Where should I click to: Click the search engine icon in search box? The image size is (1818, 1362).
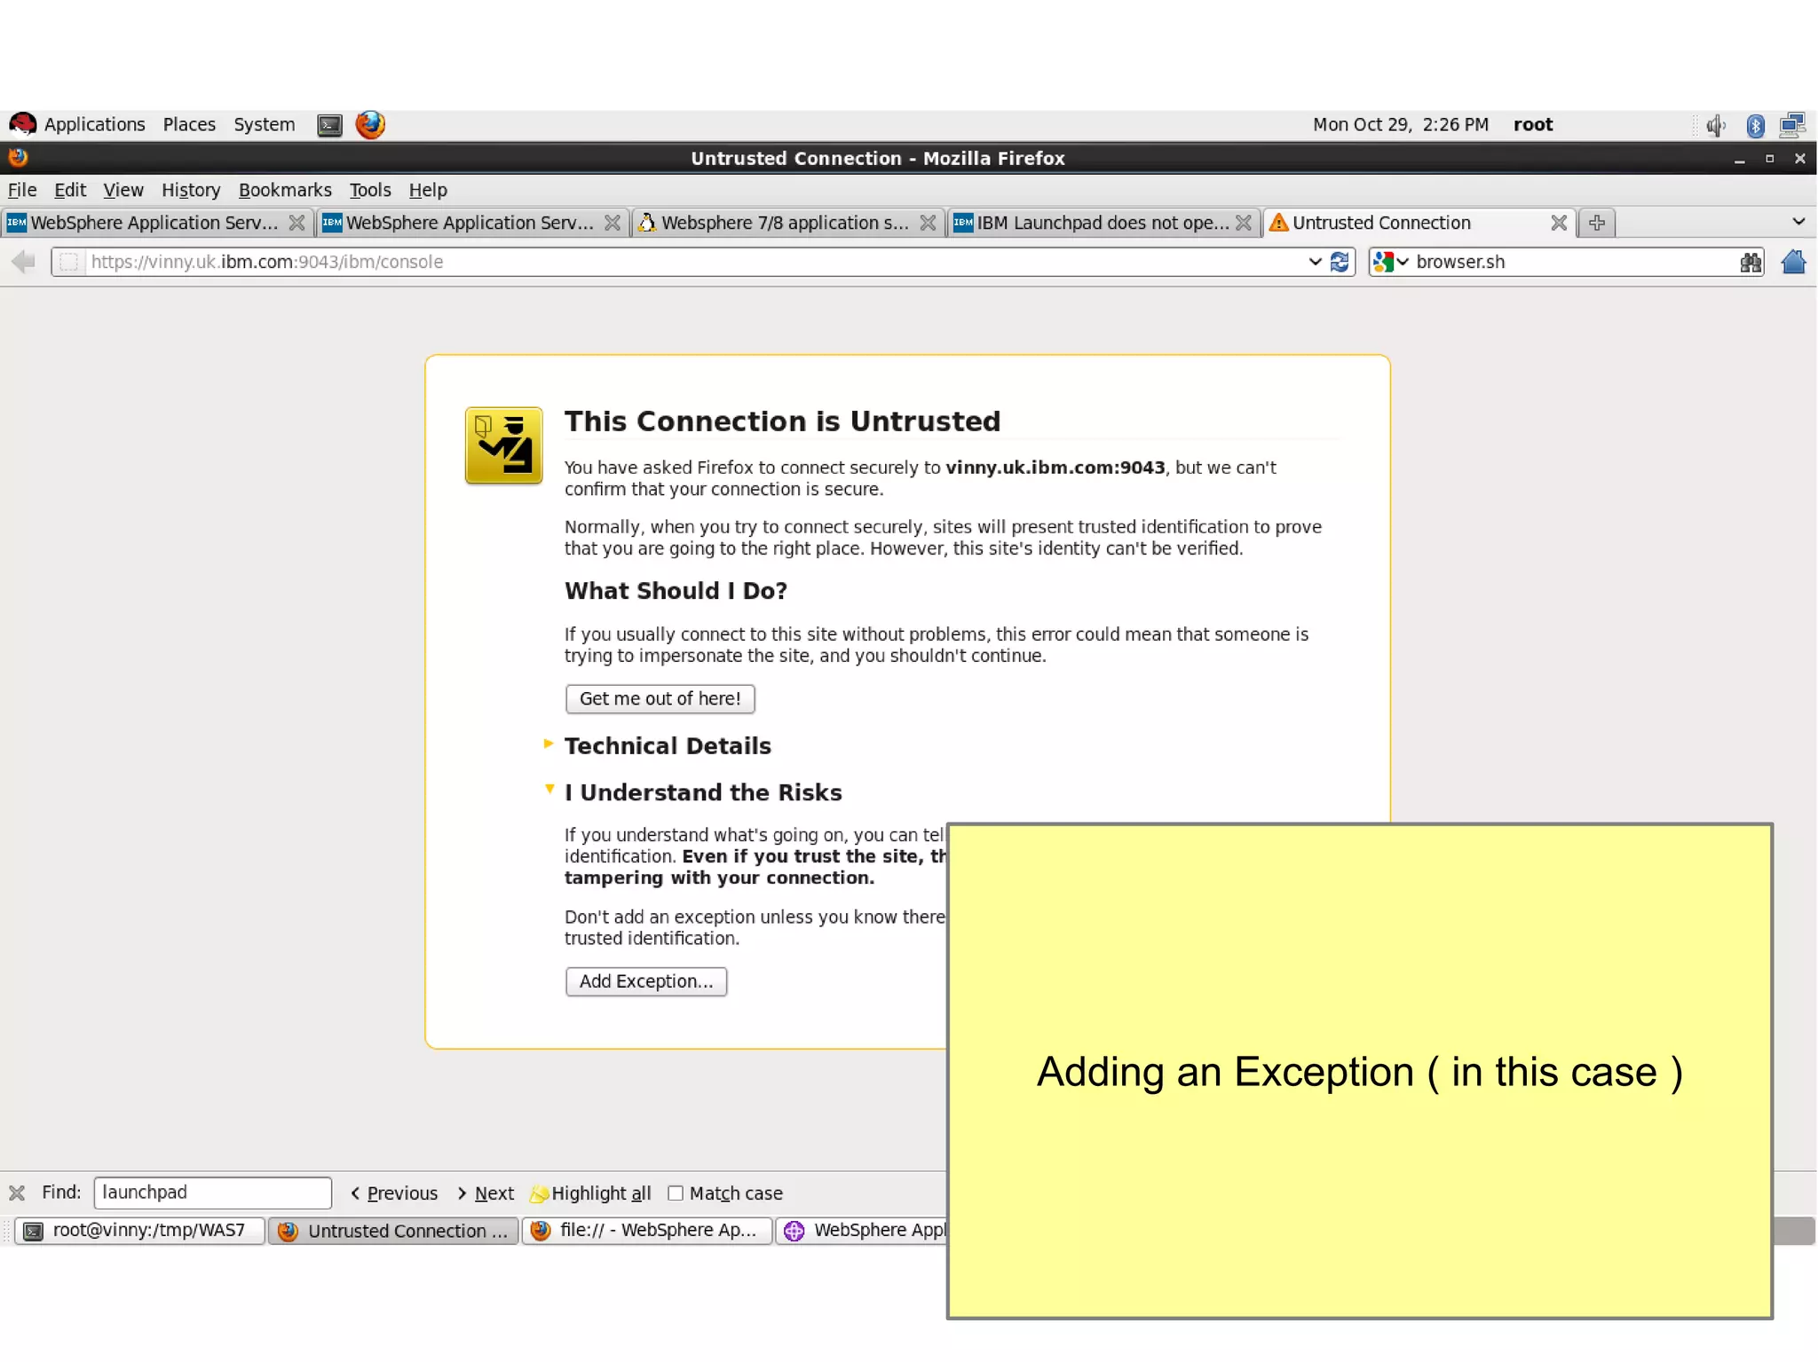tap(1383, 262)
